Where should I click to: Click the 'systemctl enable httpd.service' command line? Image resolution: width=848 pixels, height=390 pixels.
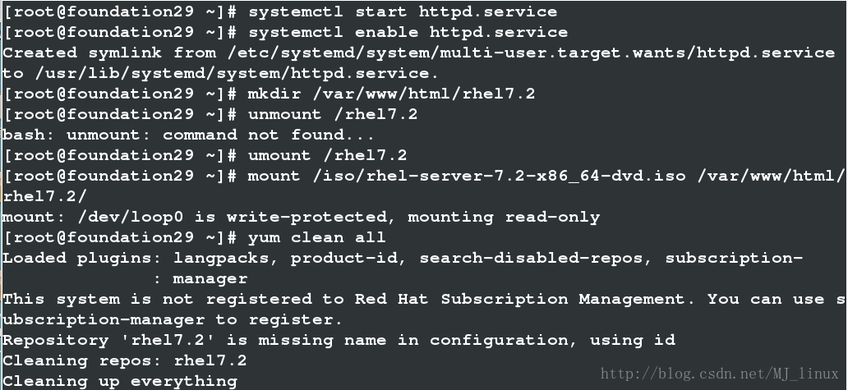tap(286, 32)
